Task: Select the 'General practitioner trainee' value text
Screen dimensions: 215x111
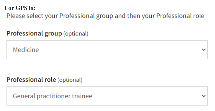Action: [x=52, y=96]
